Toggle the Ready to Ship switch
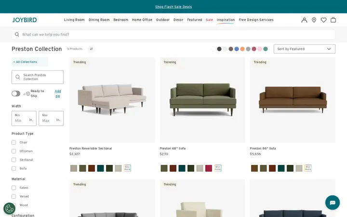Viewport: 347px width, 217px height. point(16,94)
